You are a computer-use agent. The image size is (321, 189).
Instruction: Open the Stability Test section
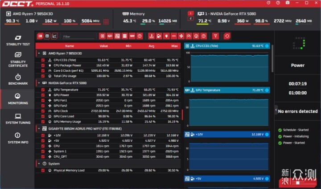pyautogui.click(x=18, y=41)
